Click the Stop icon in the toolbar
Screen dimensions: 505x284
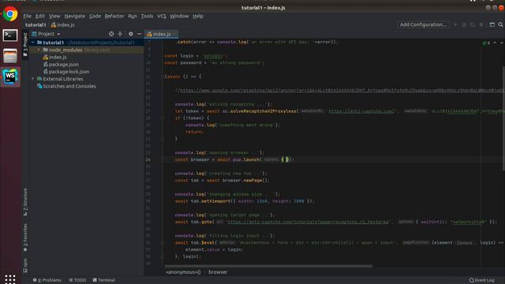481,24
